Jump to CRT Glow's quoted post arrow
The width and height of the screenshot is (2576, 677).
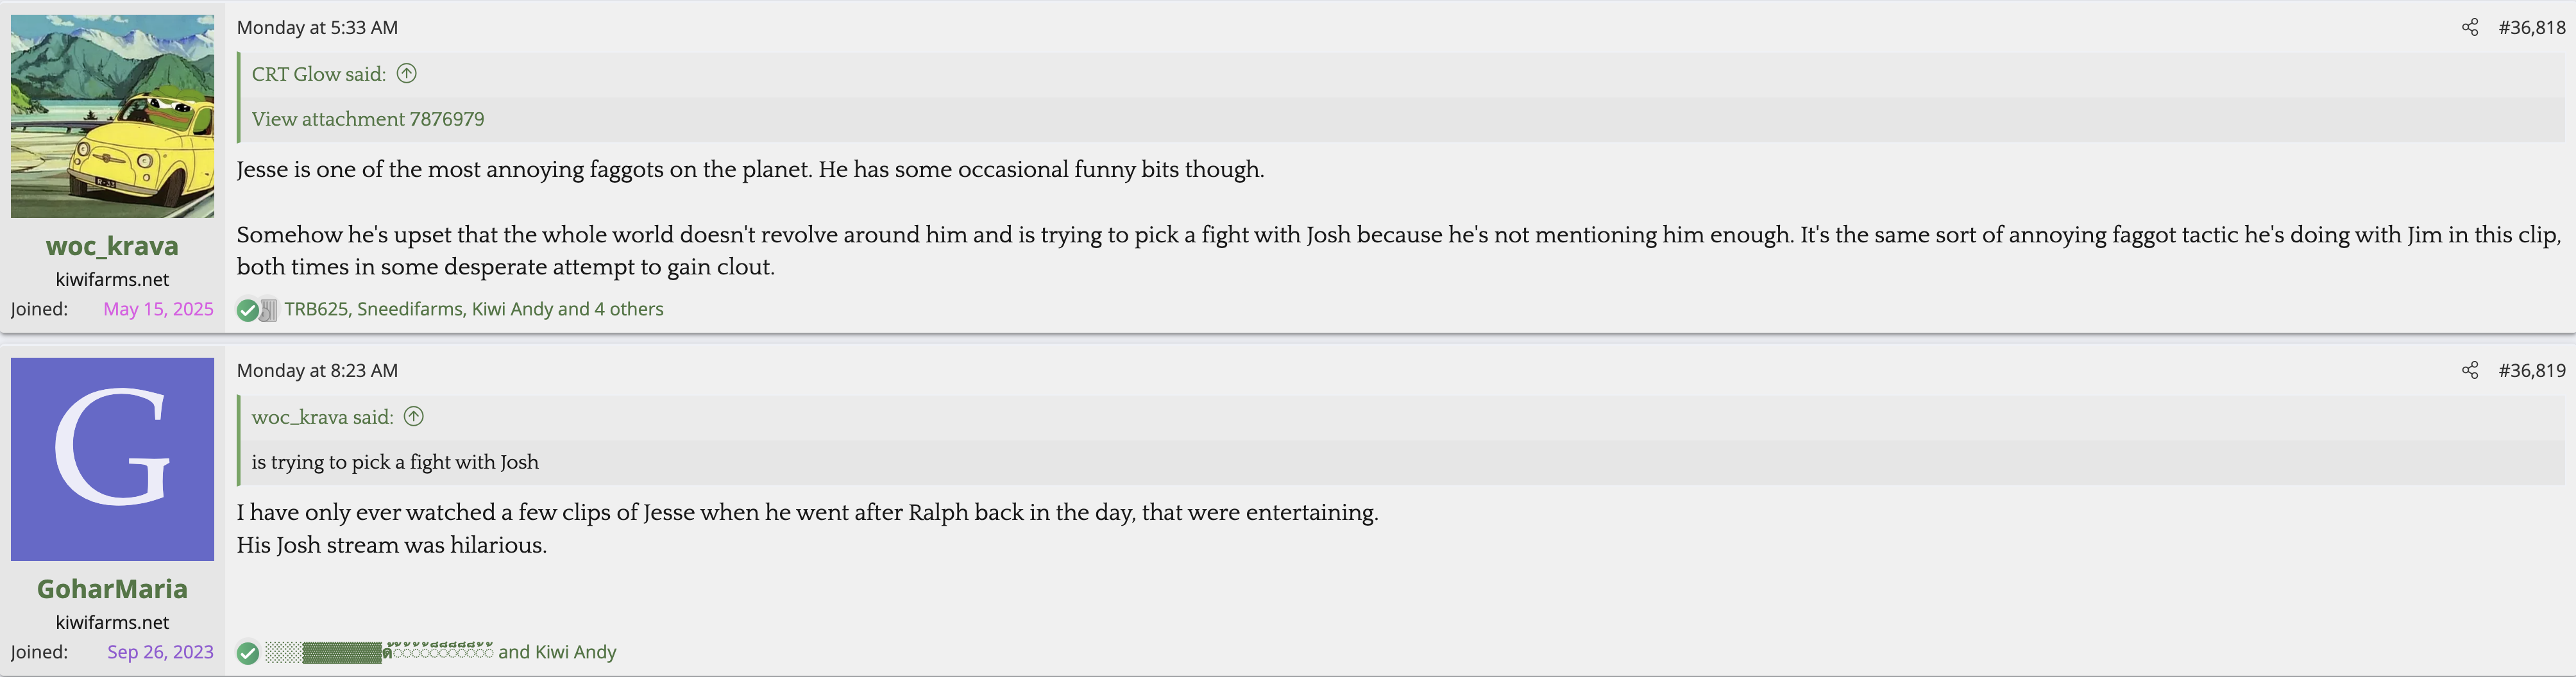[x=406, y=74]
